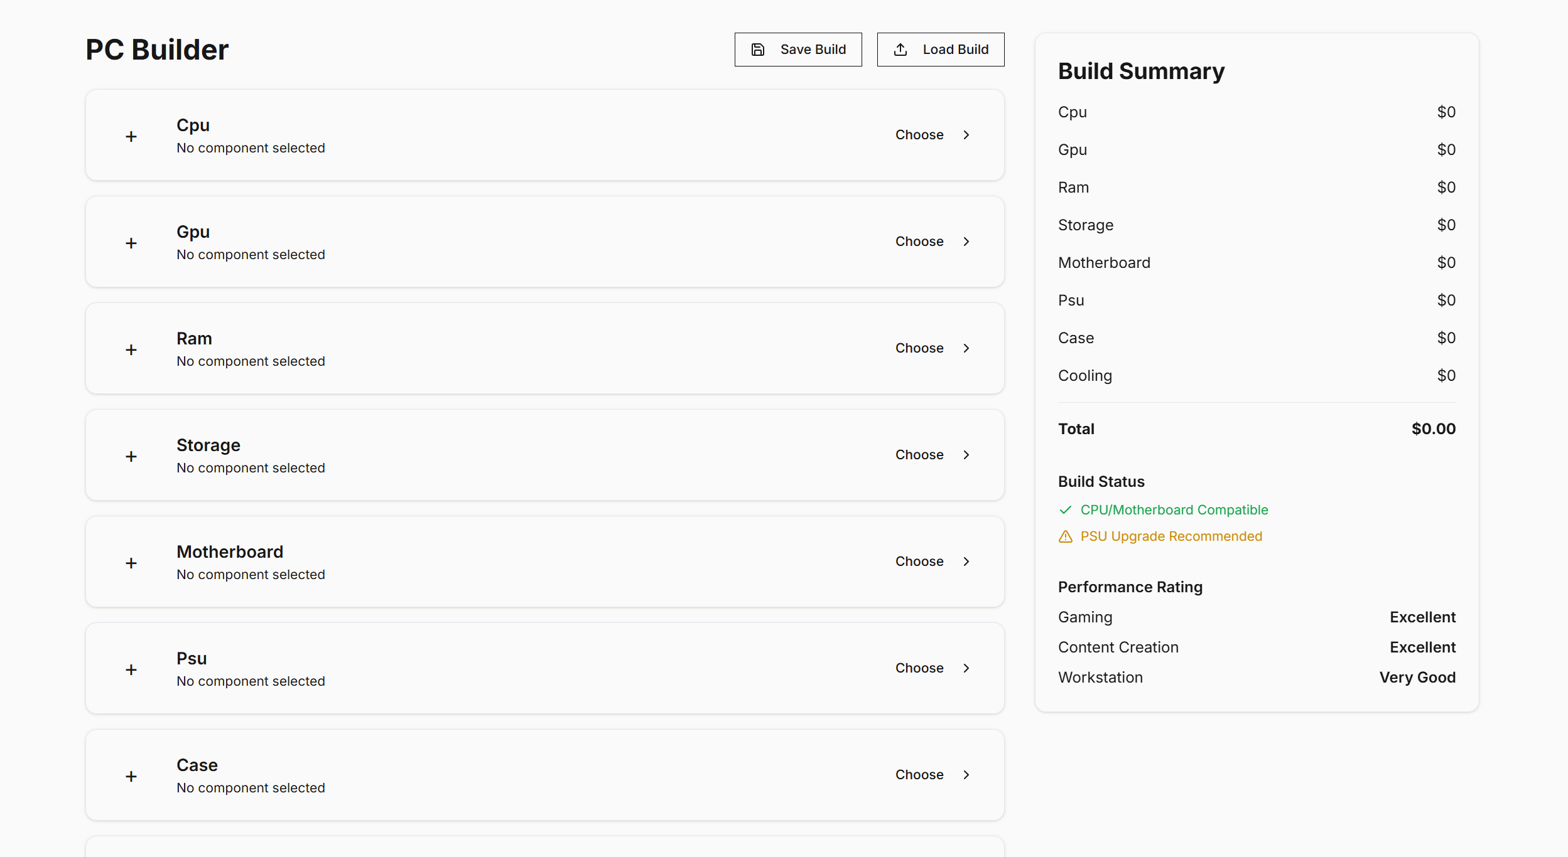Viewport: 1568px width, 857px height.
Task: Click the plus icon beside Storage
Action: (131, 455)
